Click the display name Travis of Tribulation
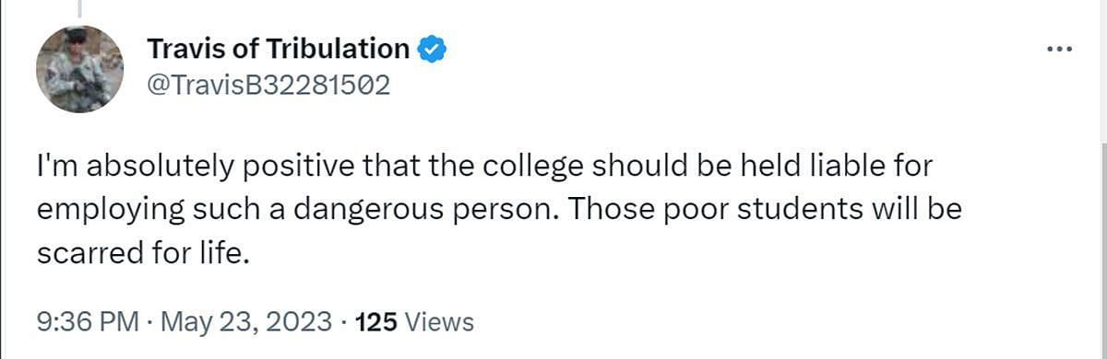Image resolution: width=1107 pixels, height=359 pixels. tap(280, 48)
